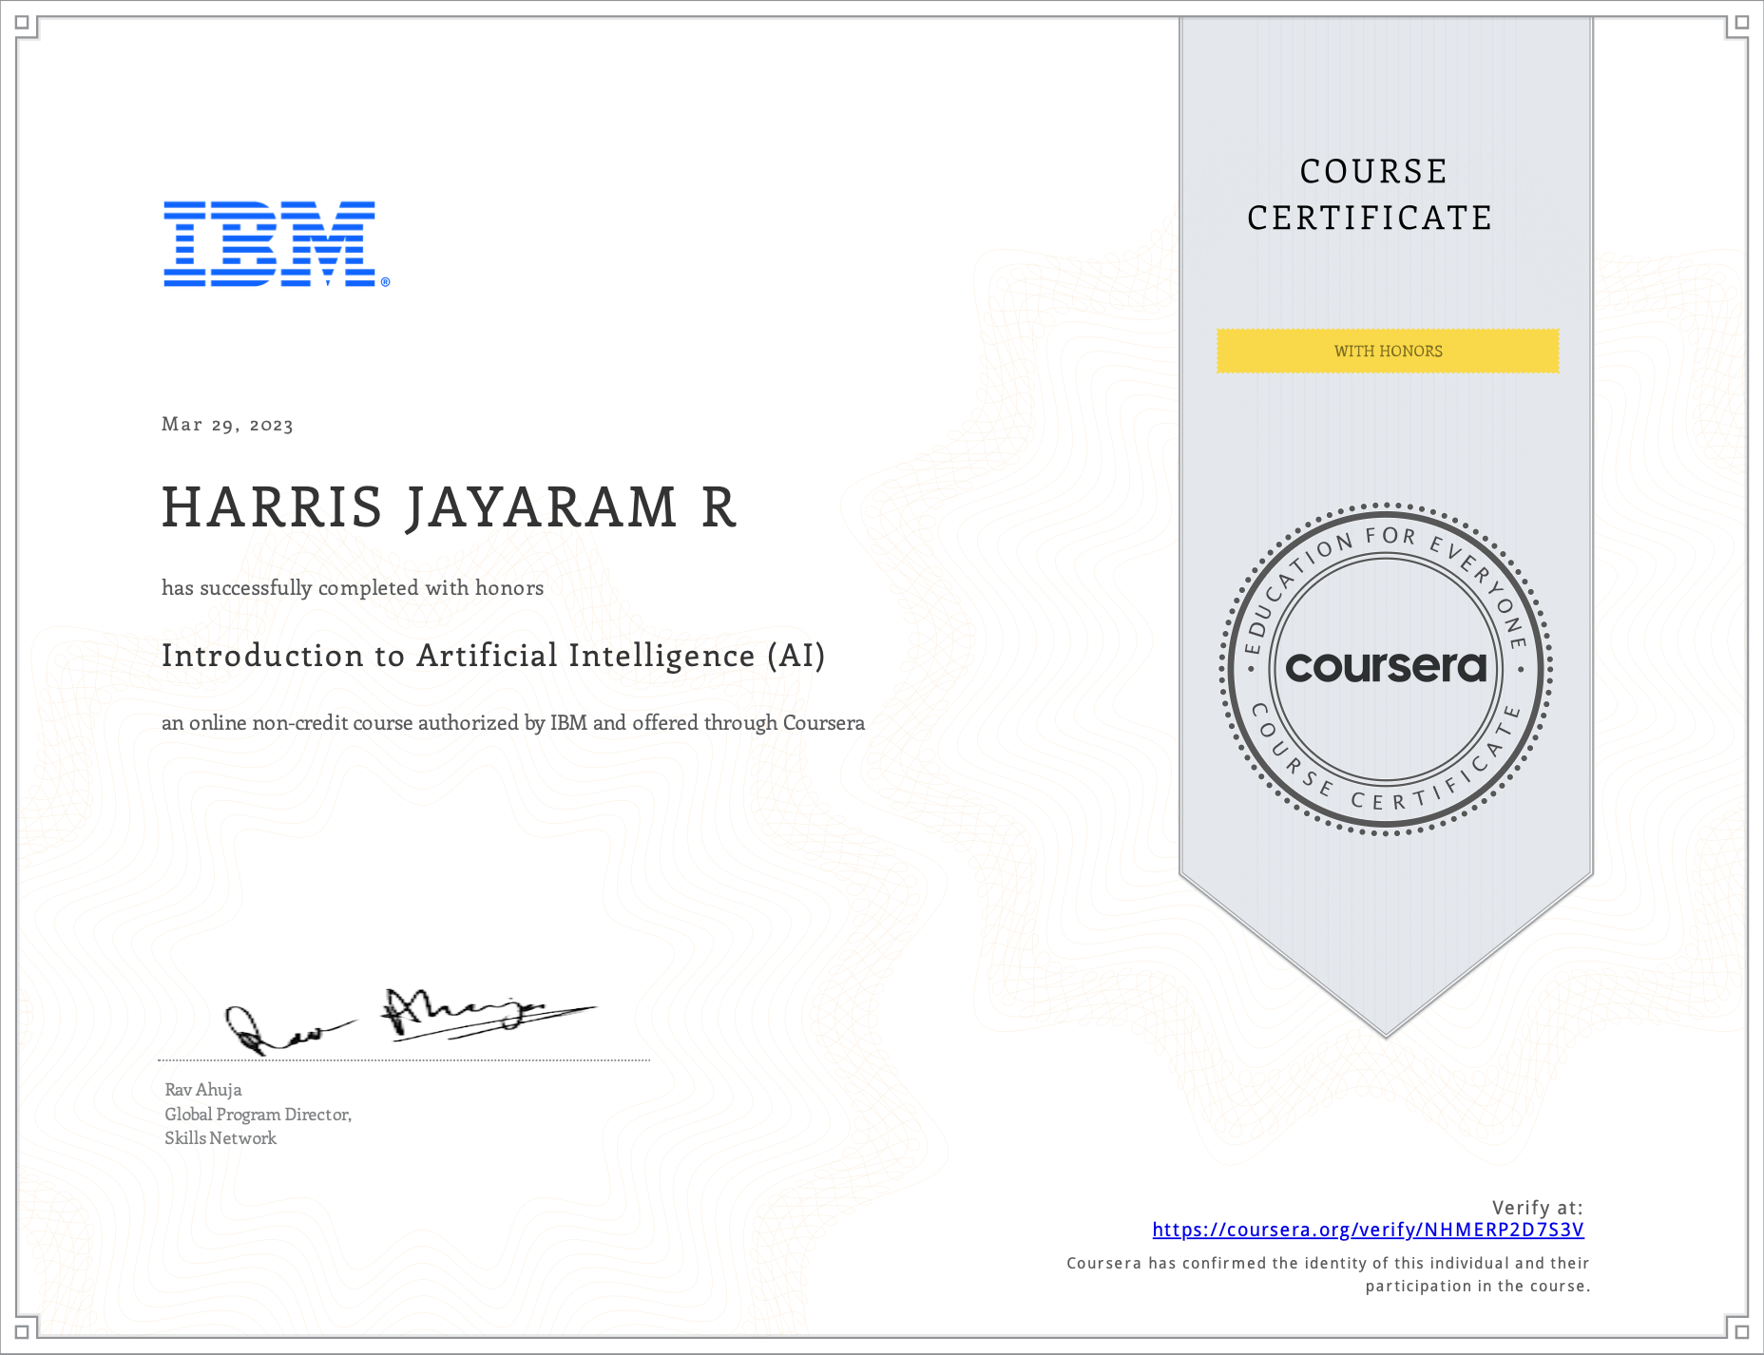The width and height of the screenshot is (1764, 1355).
Task: Click the Skills Network text
Action: [x=220, y=1138]
